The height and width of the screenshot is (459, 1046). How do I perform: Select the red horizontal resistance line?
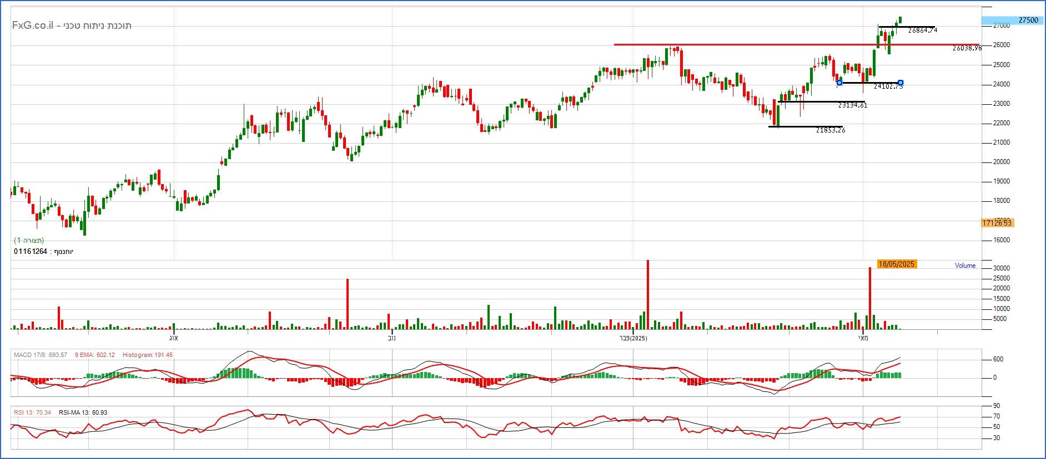pyautogui.click(x=722, y=44)
